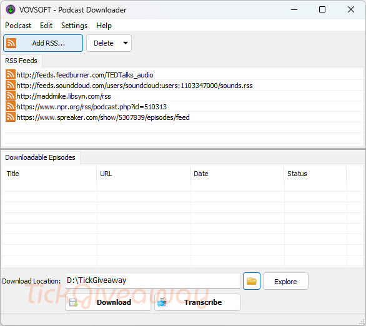Select the npr.org podcast.php?id=510313 feed
This screenshot has height=326, width=366.
tap(91, 107)
